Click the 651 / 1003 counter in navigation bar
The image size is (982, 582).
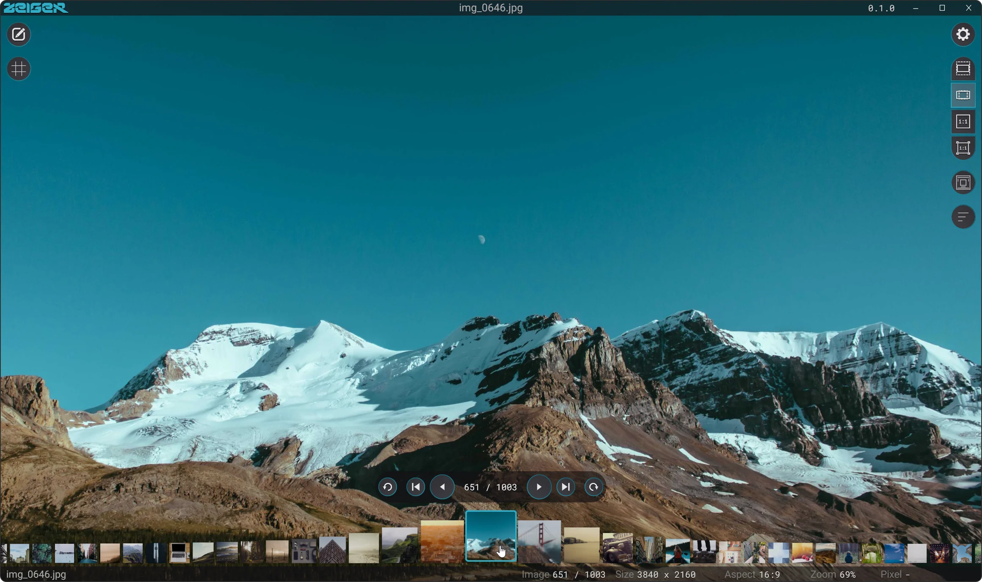tap(490, 487)
